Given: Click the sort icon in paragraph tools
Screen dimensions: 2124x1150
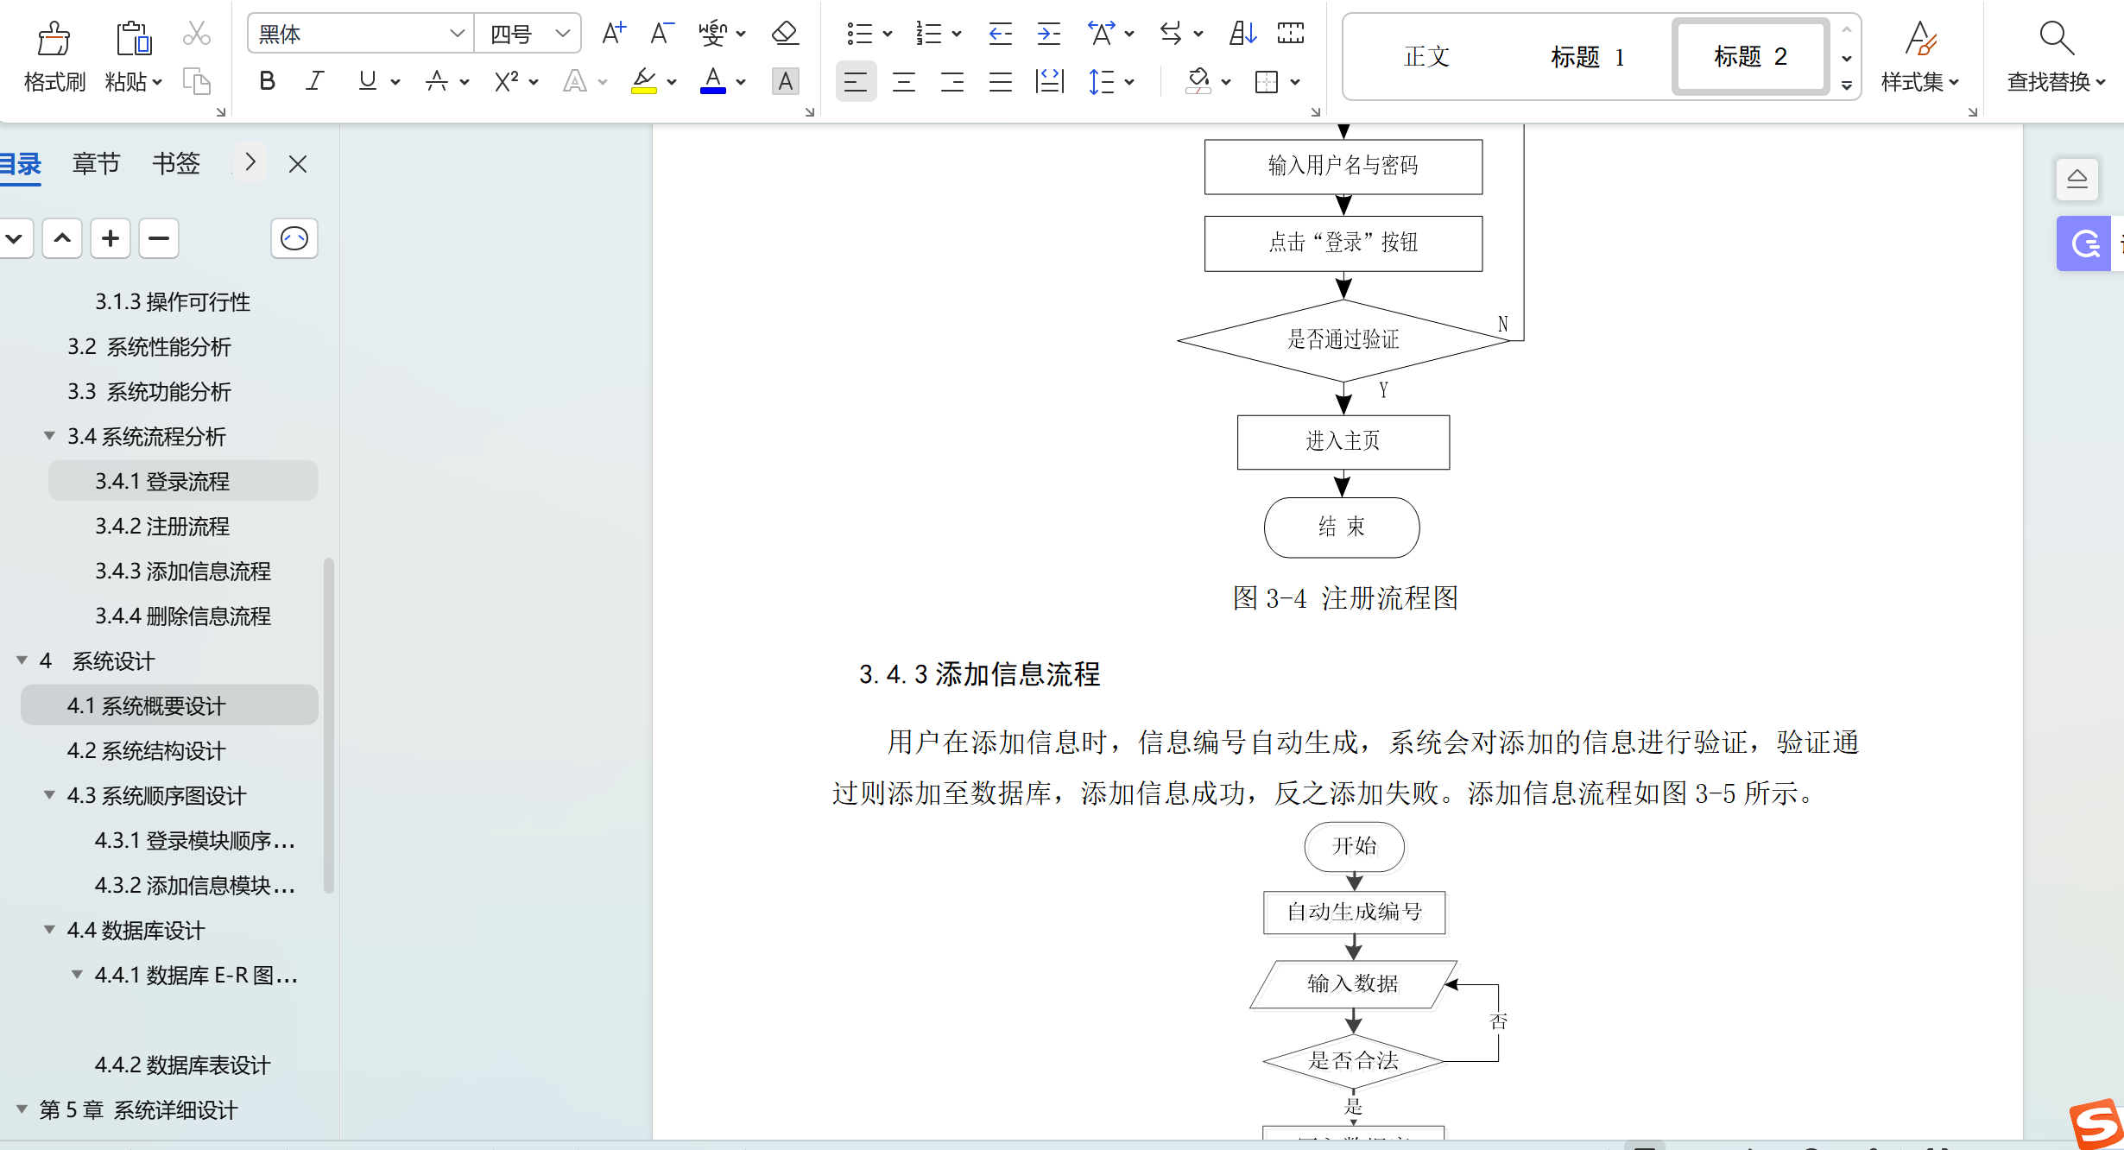Looking at the screenshot, I should coord(1242,34).
